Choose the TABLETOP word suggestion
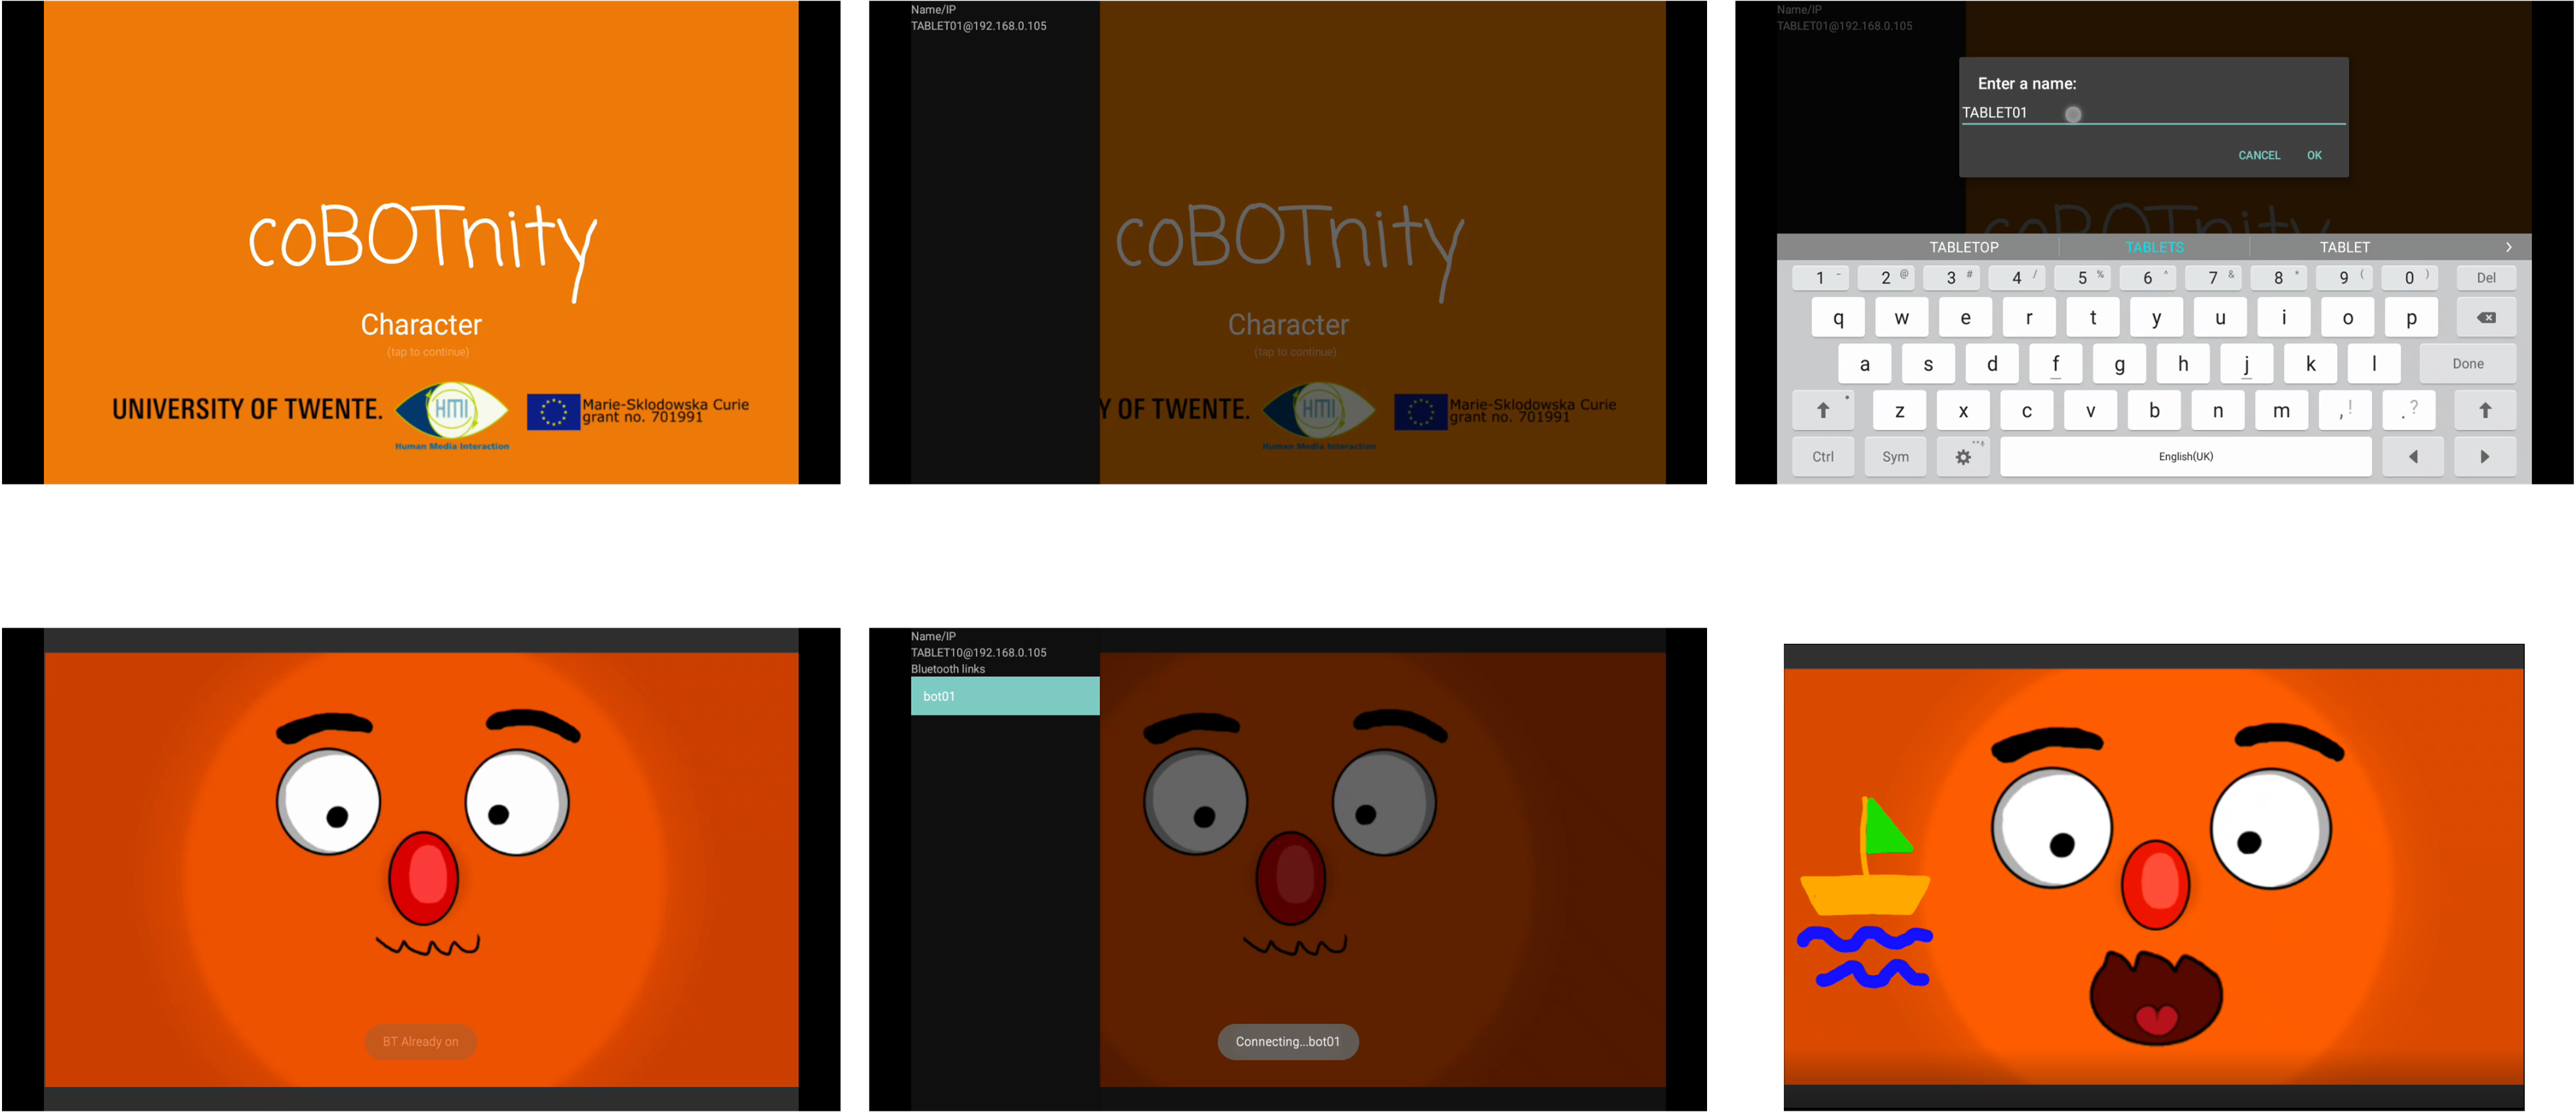The image size is (2576, 1112). pyautogui.click(x=1963, y=247)
